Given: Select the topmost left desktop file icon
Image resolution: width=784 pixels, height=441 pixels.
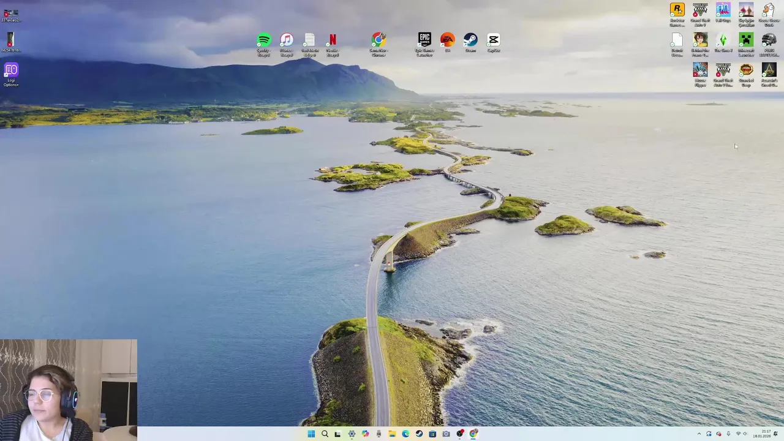Looking at the screenshot, I should coord(10,15).
